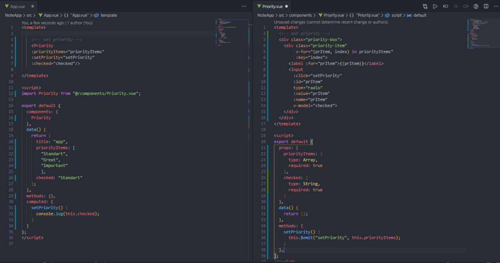
Task: Open App.vue file breadcrumb dropdown
Action: coord(48,15)
